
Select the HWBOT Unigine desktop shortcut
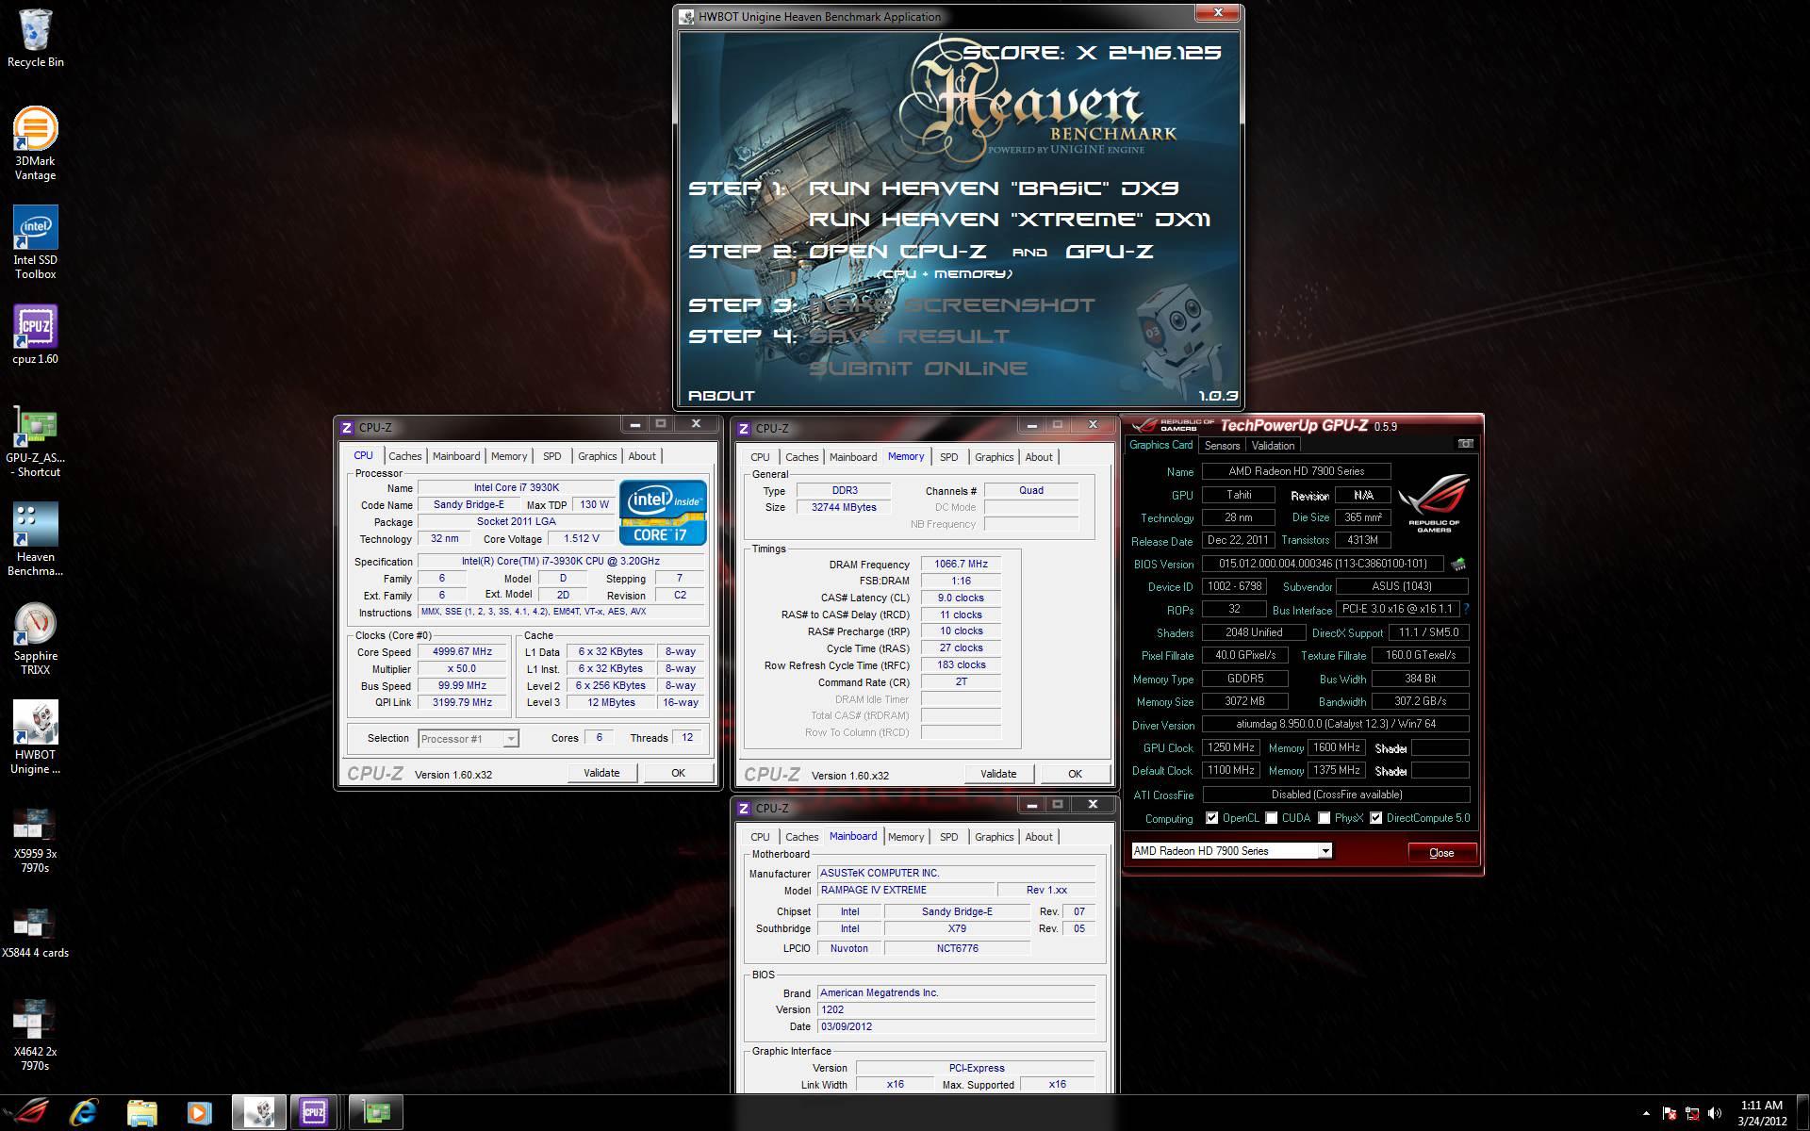[x=35, y=737]
